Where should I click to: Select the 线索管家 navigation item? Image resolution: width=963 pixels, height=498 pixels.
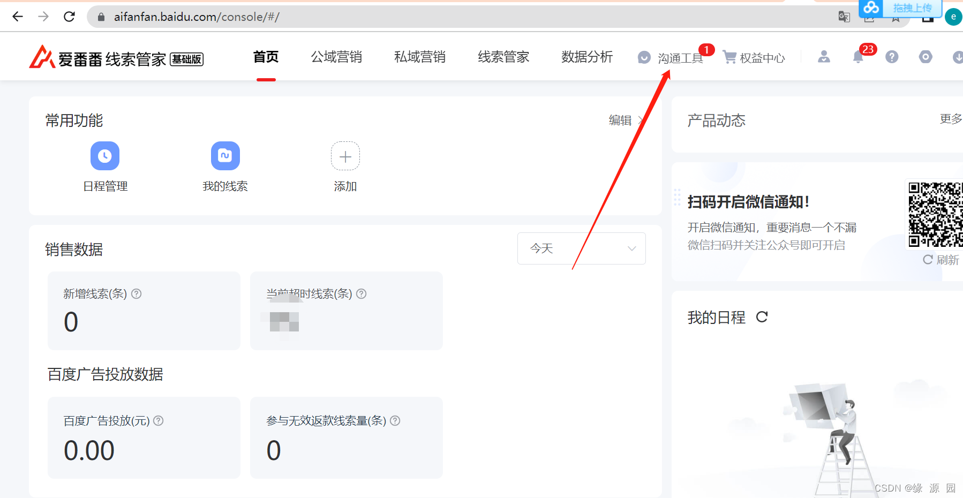[502, 57]
